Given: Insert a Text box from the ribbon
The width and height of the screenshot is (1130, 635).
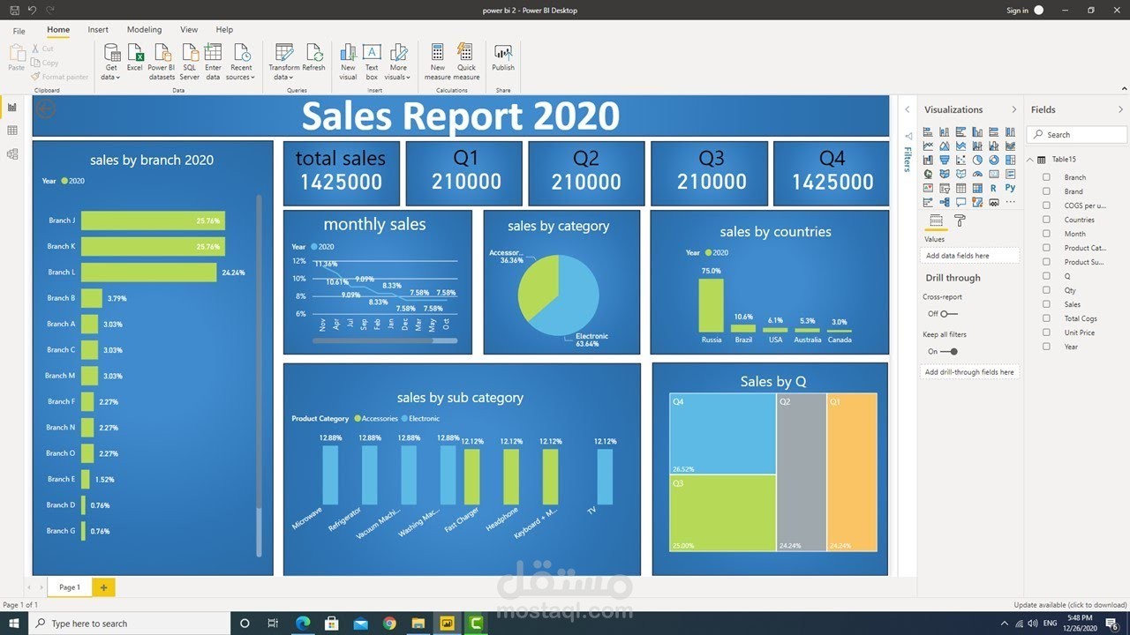Looking at the screenshot, I should pyautogui.click(x=372, y=58).
